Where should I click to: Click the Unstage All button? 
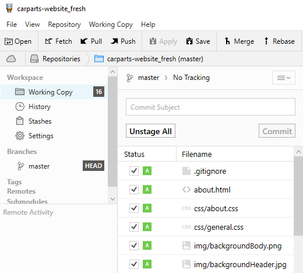[150, 131]
